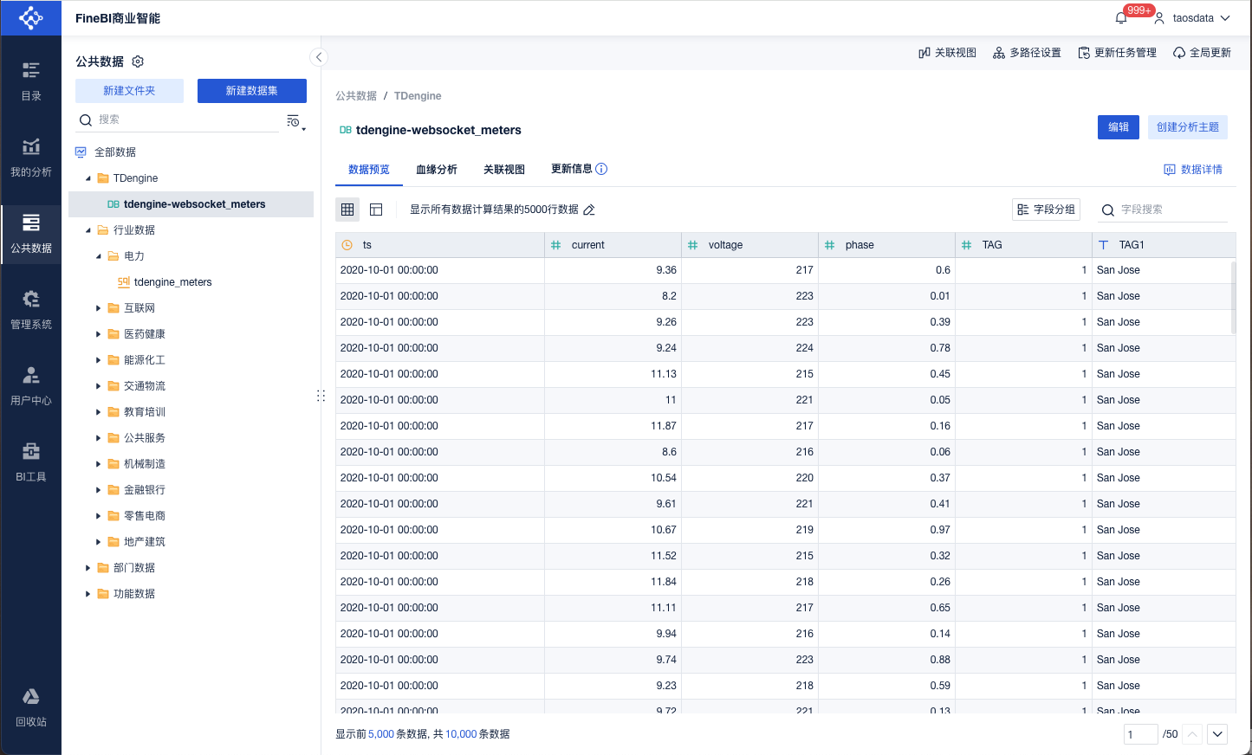Viewport: 1252px width, 755px height.
Task: Click the 新建数据集 button
Action: coord(251,91)
